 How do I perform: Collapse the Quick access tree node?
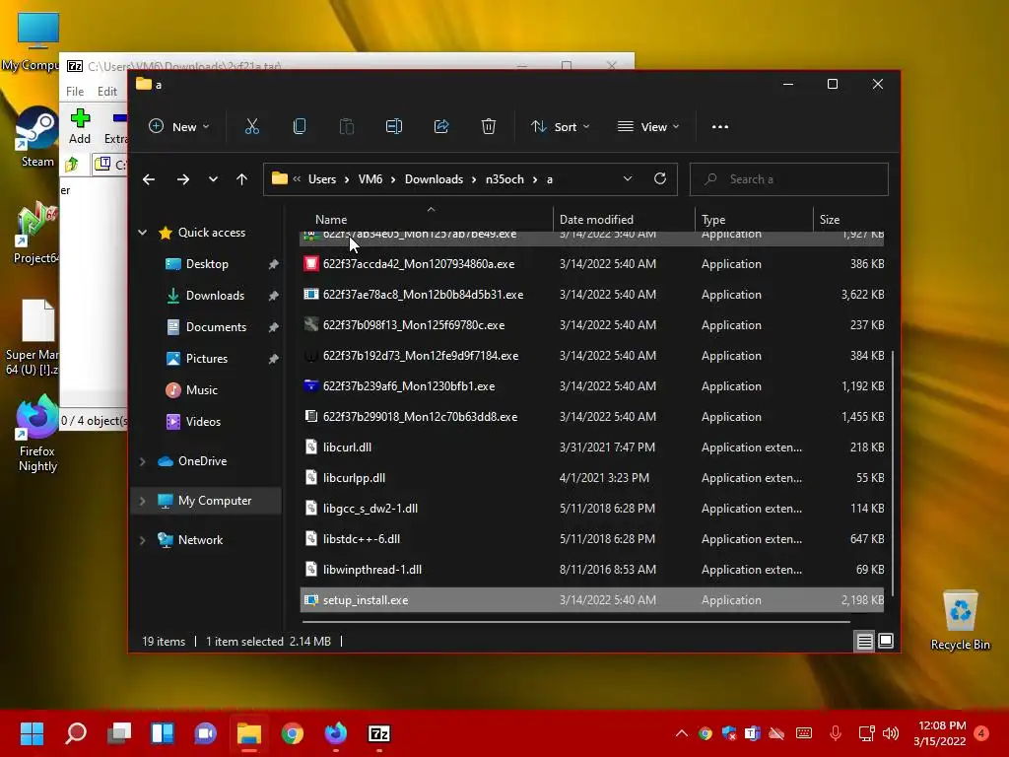click(142, 233)
